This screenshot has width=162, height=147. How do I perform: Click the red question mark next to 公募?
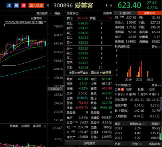122,89
